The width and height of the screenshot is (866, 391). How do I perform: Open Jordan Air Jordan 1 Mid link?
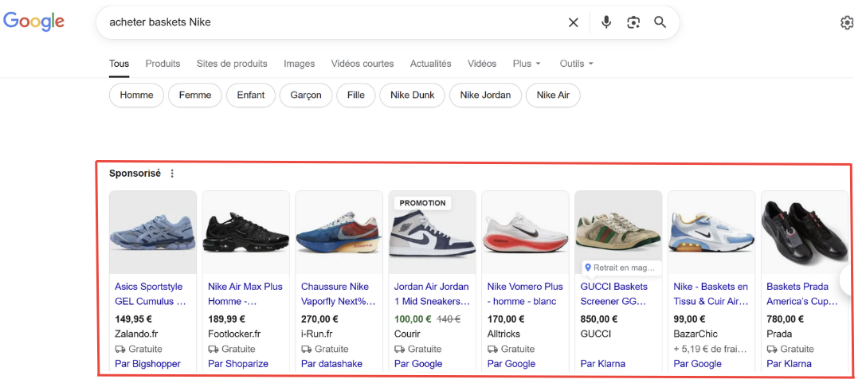(432, 294)
